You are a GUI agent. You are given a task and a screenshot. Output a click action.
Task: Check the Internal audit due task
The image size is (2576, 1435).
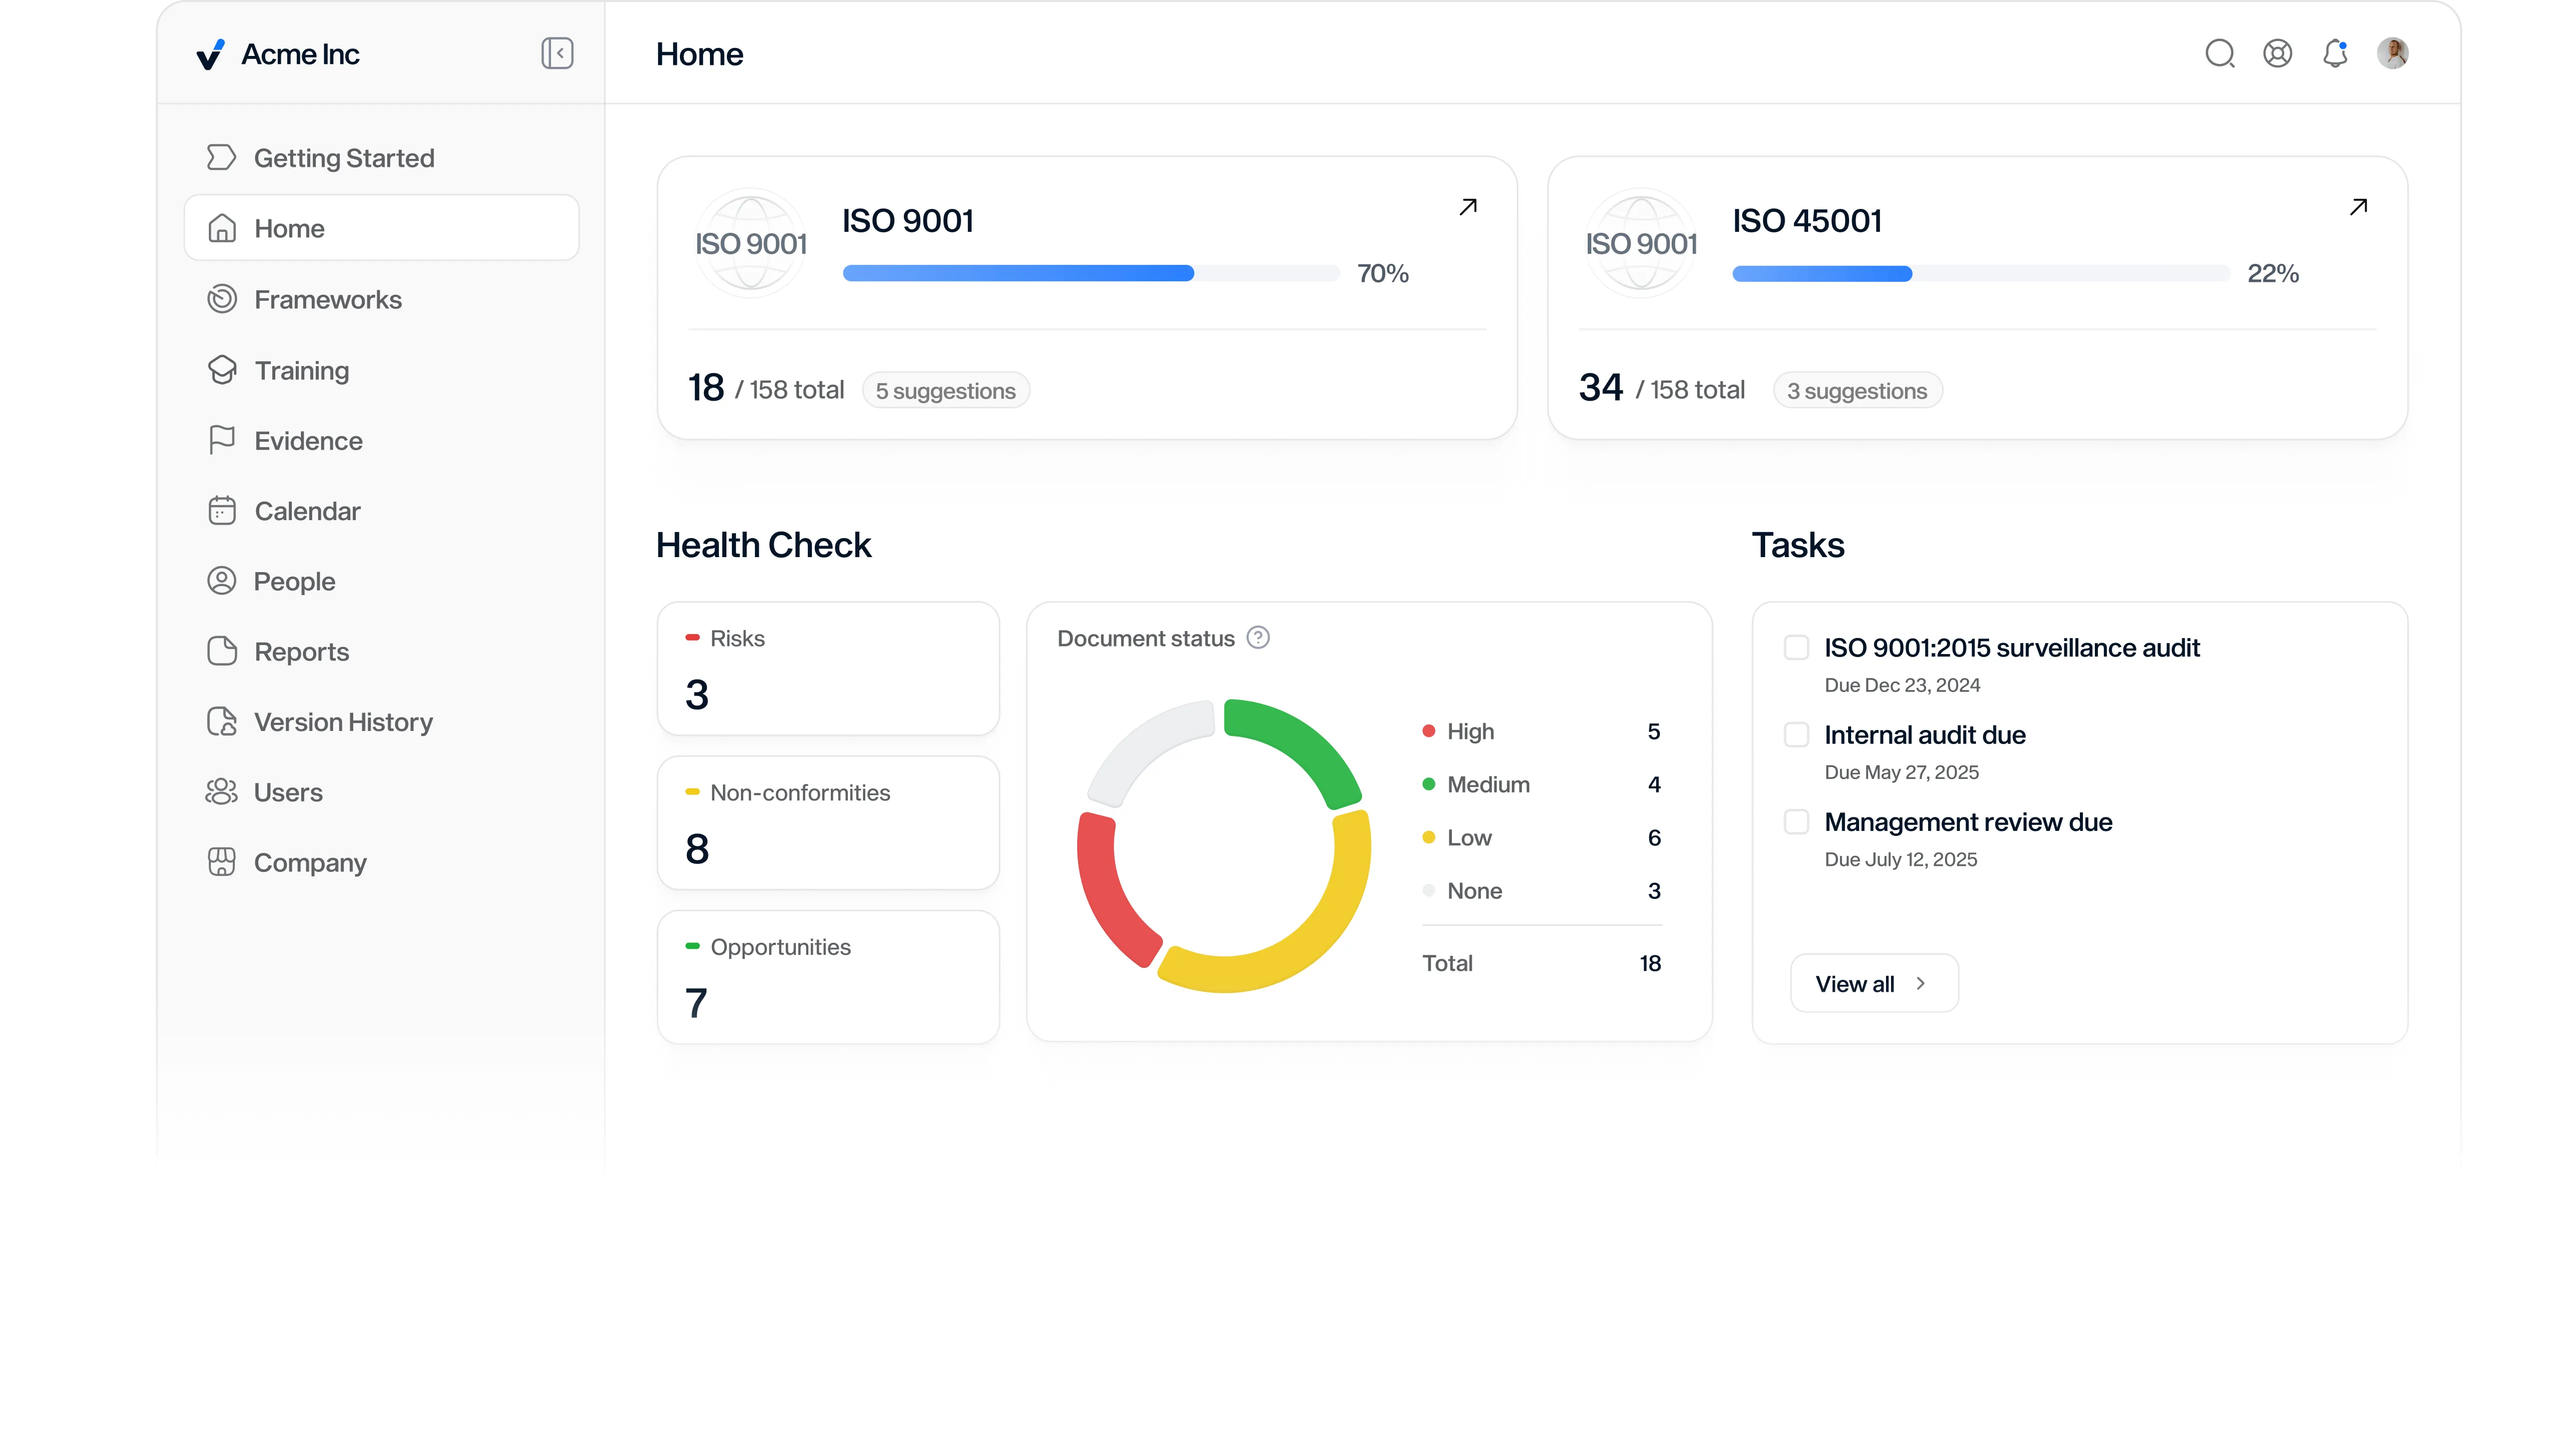coord(1796,735)
